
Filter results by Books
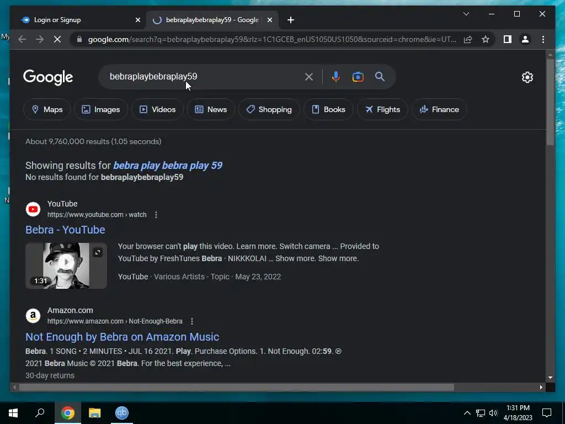pyautogui.click(x=328, y=109)
